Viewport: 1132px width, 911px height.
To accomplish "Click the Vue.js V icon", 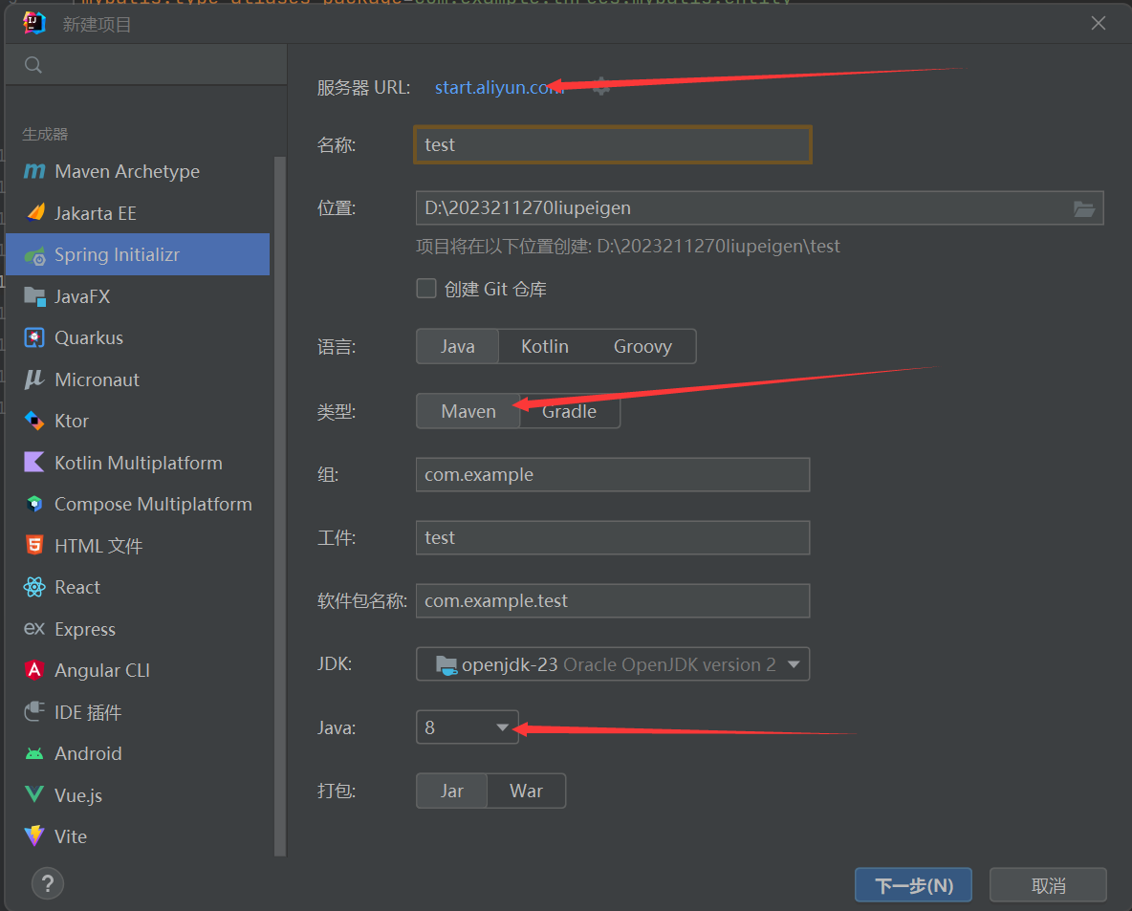I will (33, 794).
